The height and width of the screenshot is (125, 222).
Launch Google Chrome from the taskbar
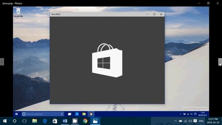[85, 121]
